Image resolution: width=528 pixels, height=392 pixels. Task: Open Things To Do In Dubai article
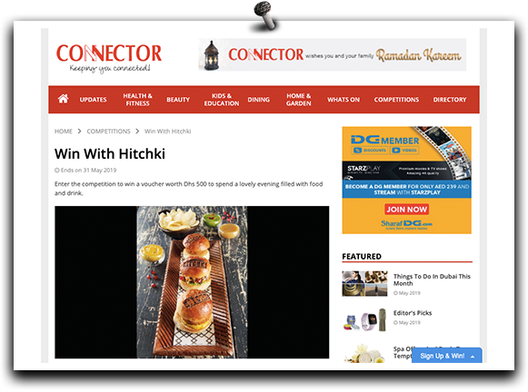click(x=432, y=279)
